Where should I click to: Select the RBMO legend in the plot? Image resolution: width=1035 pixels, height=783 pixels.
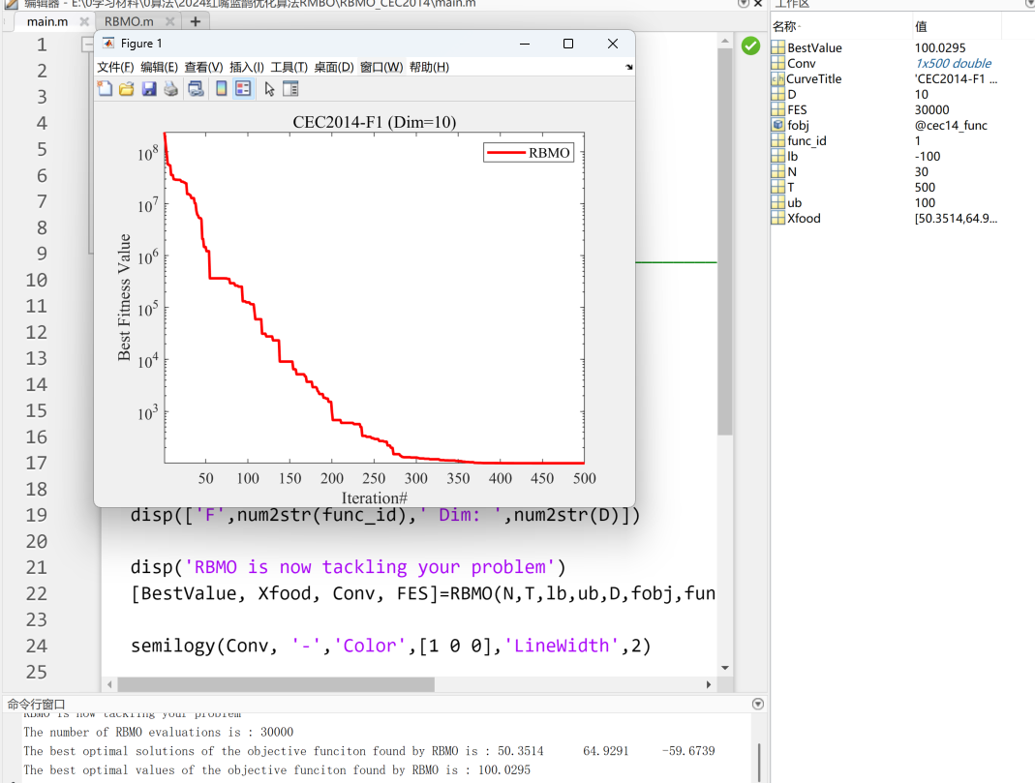pos(529,153)
